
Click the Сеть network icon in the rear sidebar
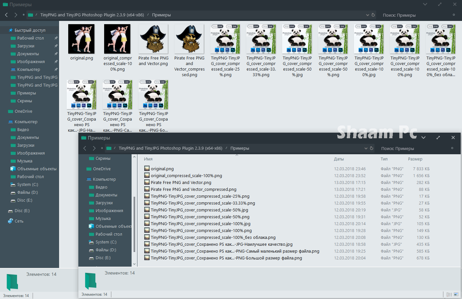10,221
